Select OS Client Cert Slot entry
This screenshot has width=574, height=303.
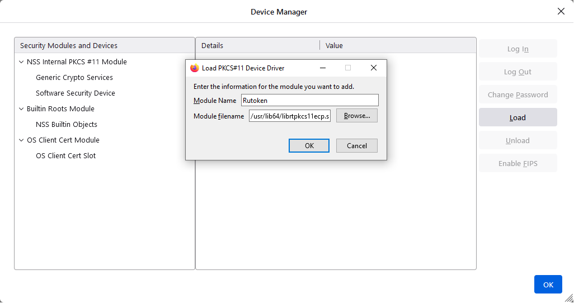click(65, 156)
